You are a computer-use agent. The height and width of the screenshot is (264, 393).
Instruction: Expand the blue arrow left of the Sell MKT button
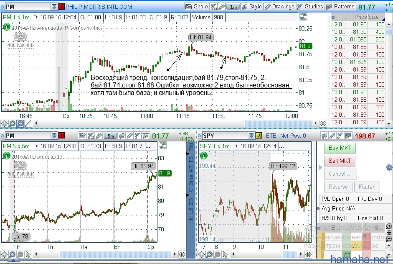pyautogui.click(x=321, y=167)
